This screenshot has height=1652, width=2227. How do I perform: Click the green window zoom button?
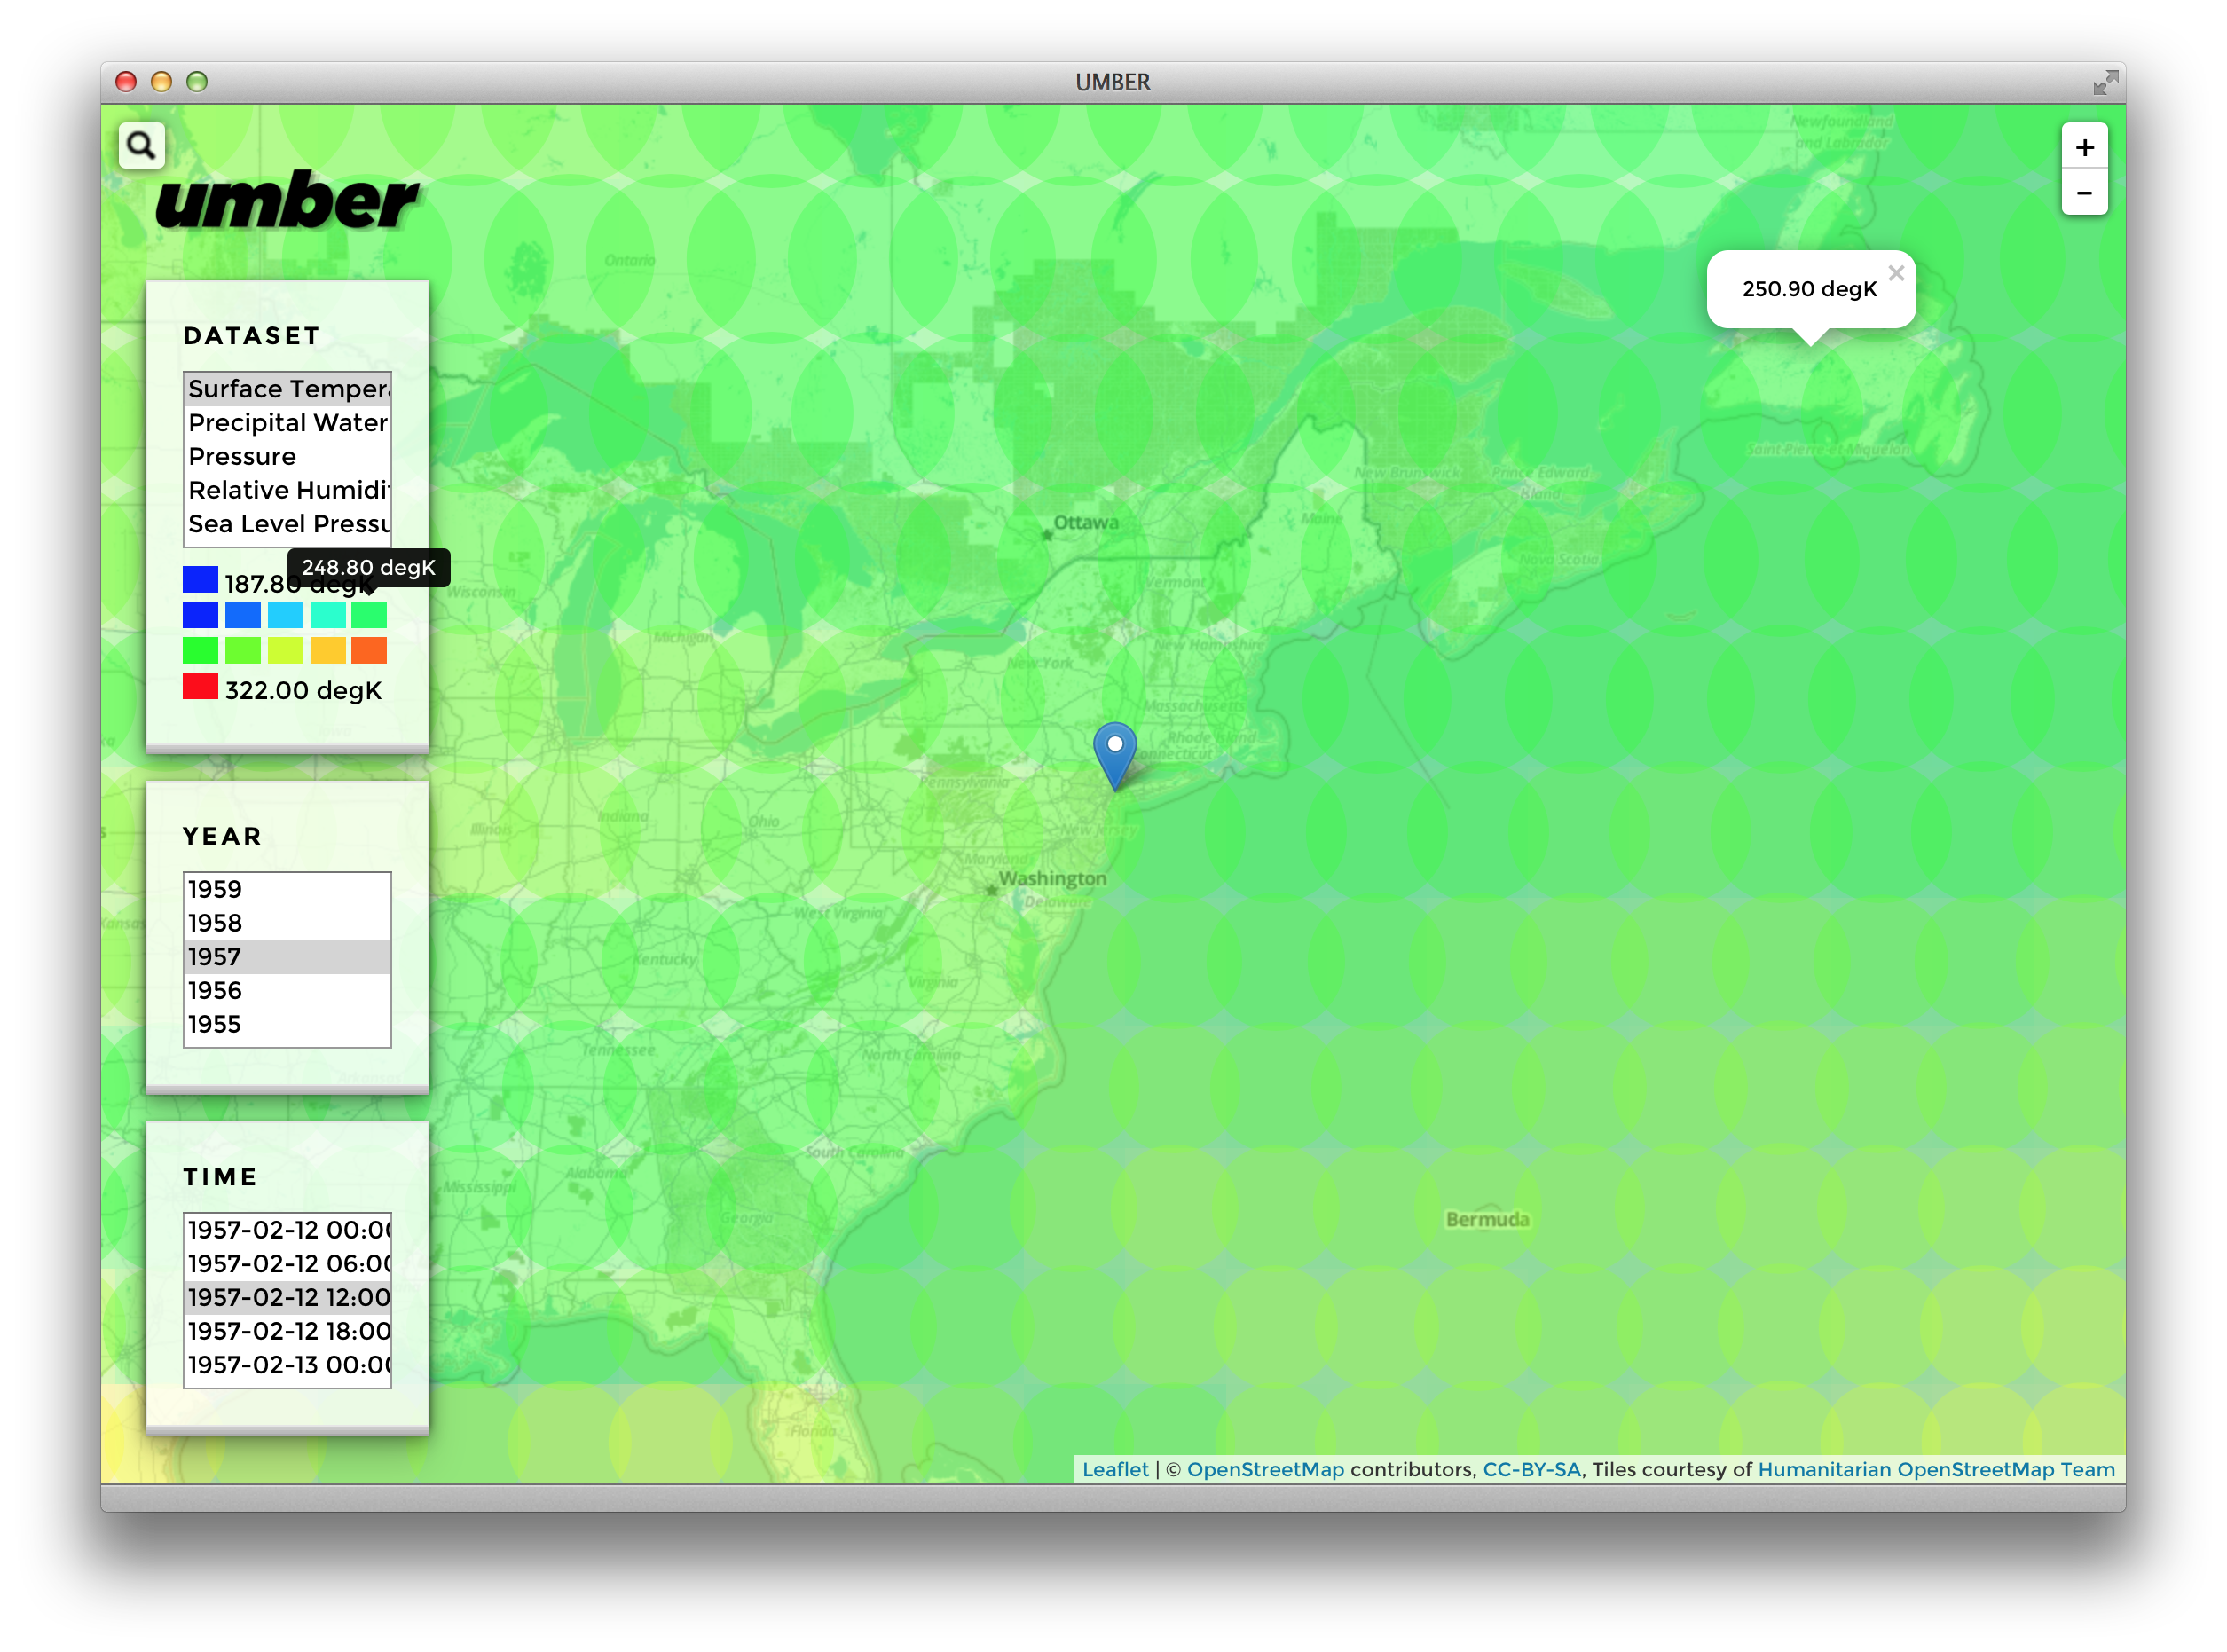click(x=197, y=82)
